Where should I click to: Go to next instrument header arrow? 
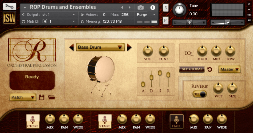click(129, 7)
